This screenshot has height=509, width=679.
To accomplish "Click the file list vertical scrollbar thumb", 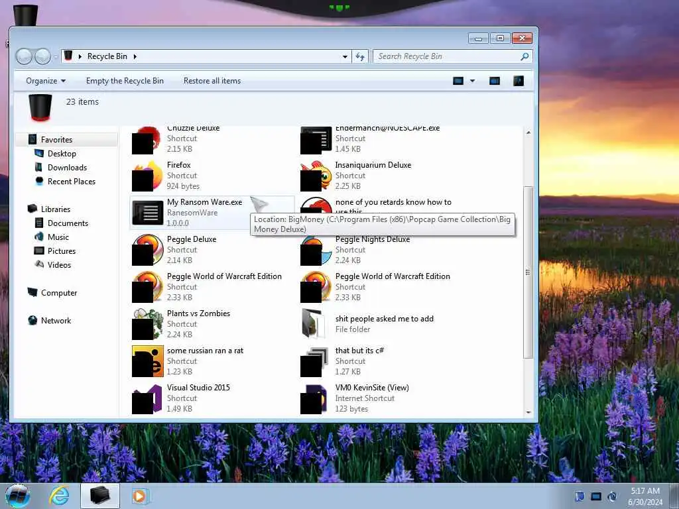I will [527, 272].
